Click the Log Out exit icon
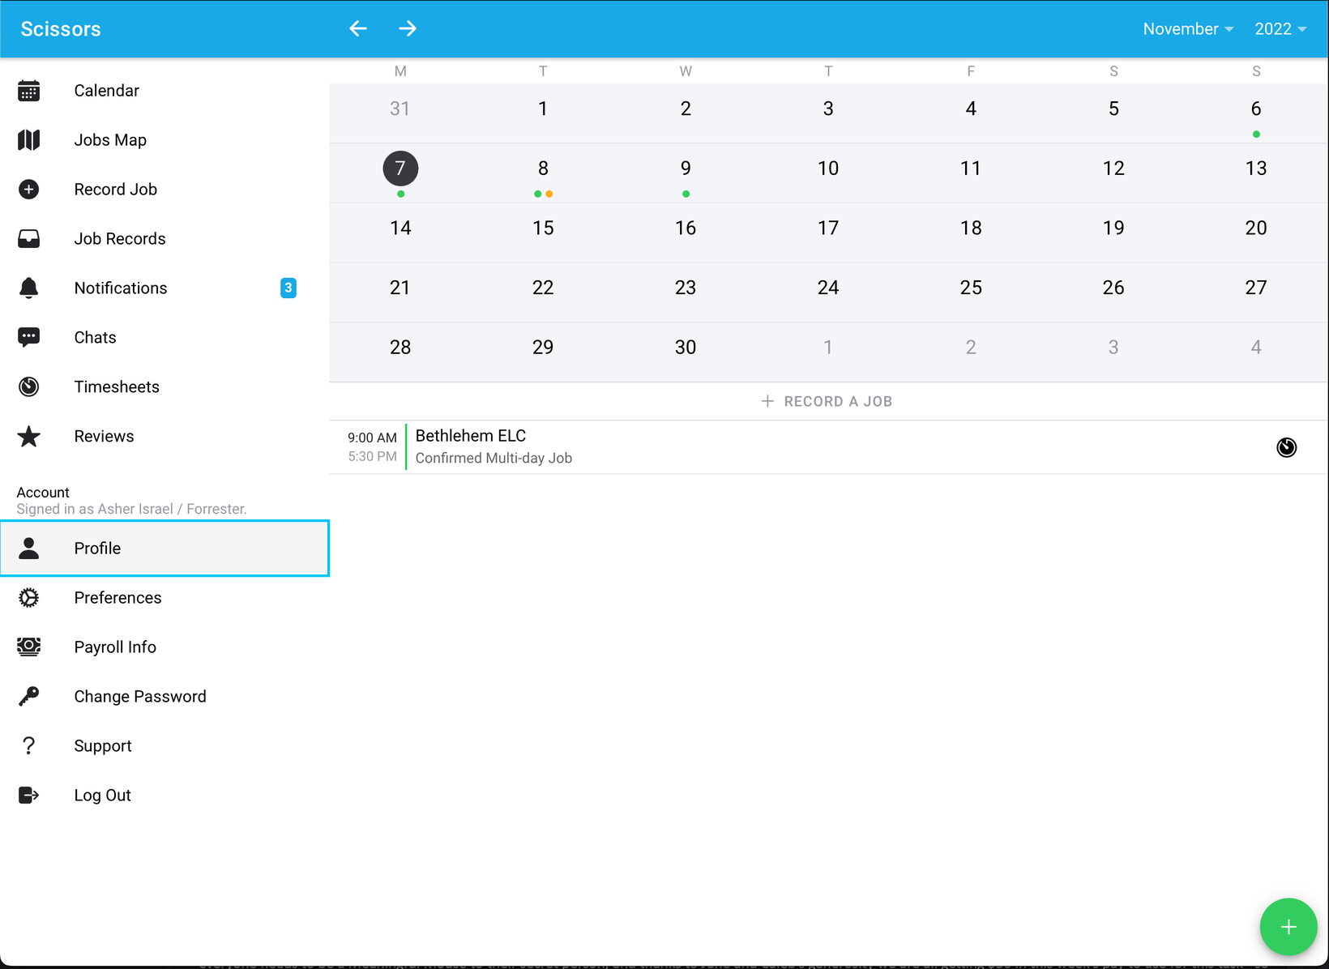The image size is (1329, 969). 29,795
